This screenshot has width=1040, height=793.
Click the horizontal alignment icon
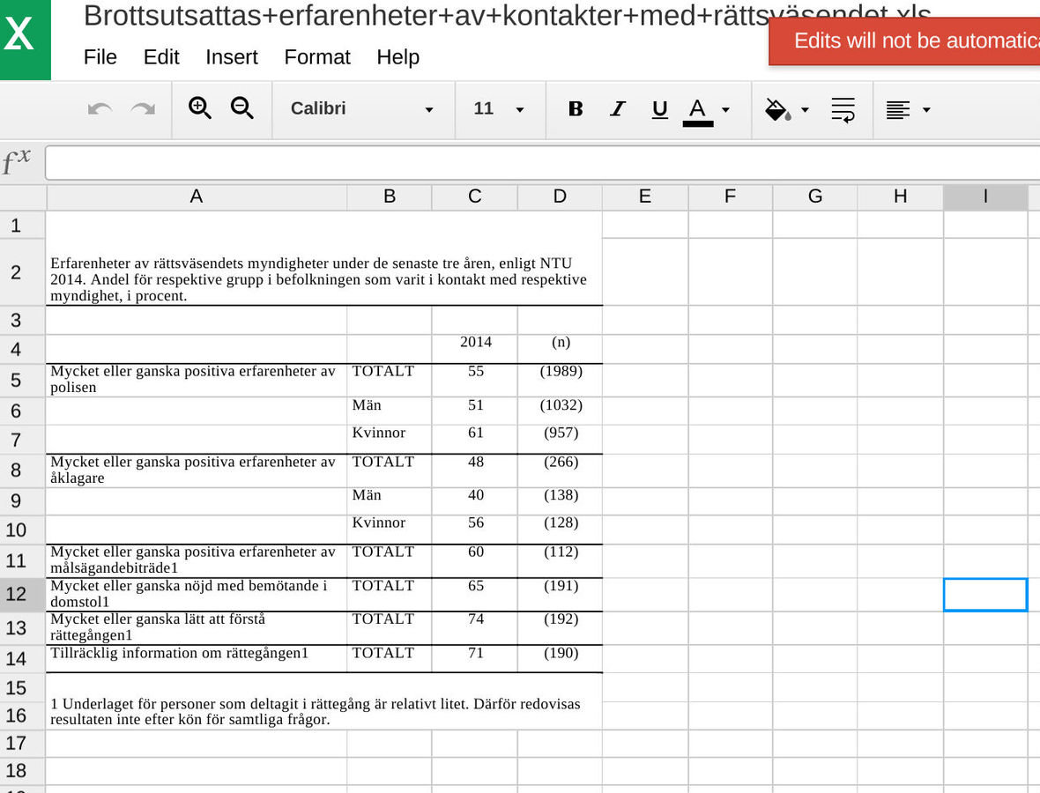[x=898, y=110]
